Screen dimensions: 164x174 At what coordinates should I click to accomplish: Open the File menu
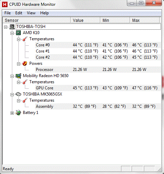8,13
